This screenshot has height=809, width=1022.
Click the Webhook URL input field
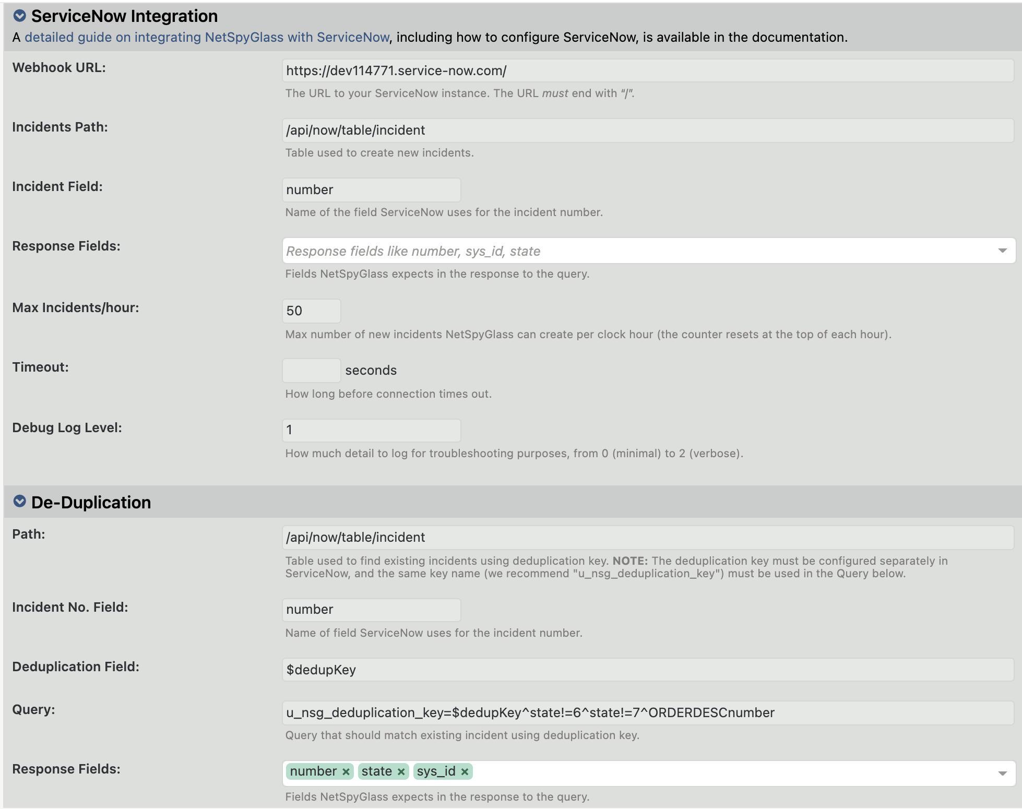648,70
